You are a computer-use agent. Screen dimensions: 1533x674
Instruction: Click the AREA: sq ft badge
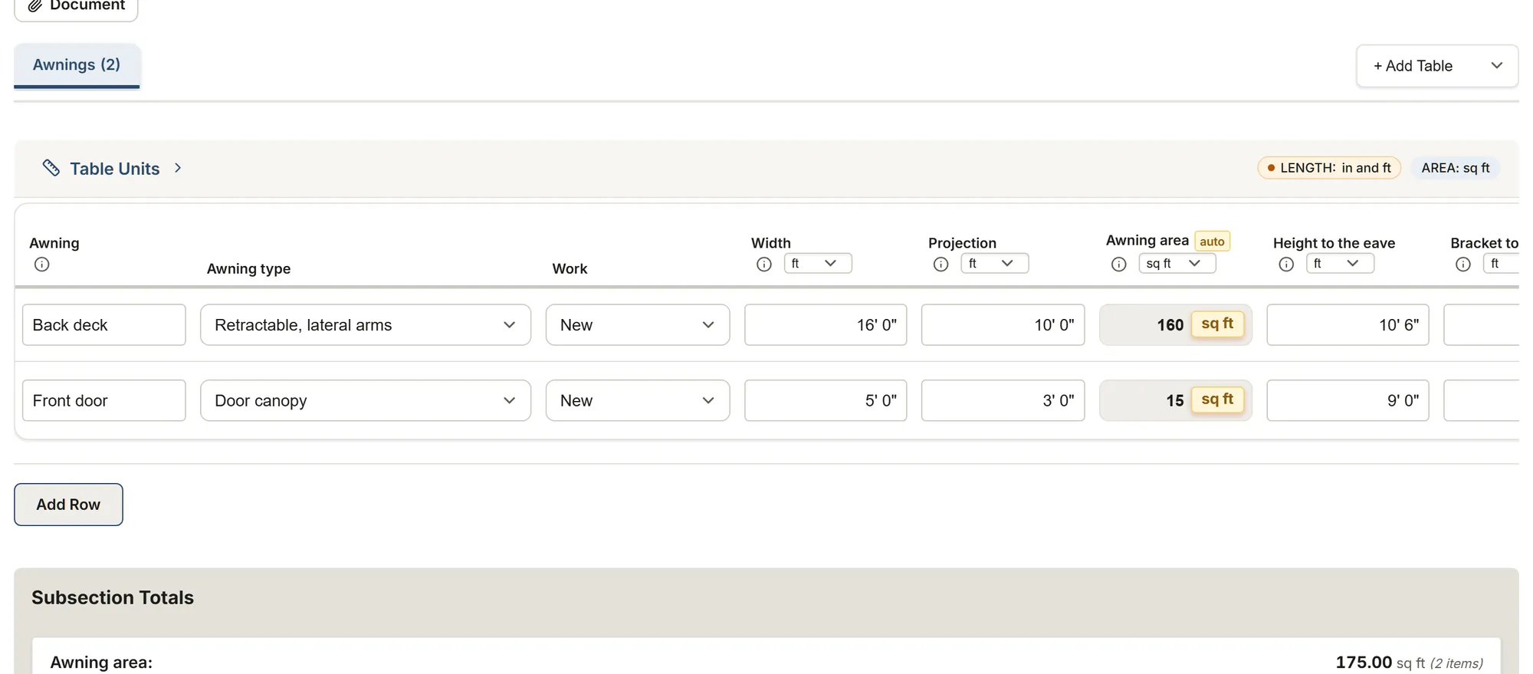pos(1456,168)
